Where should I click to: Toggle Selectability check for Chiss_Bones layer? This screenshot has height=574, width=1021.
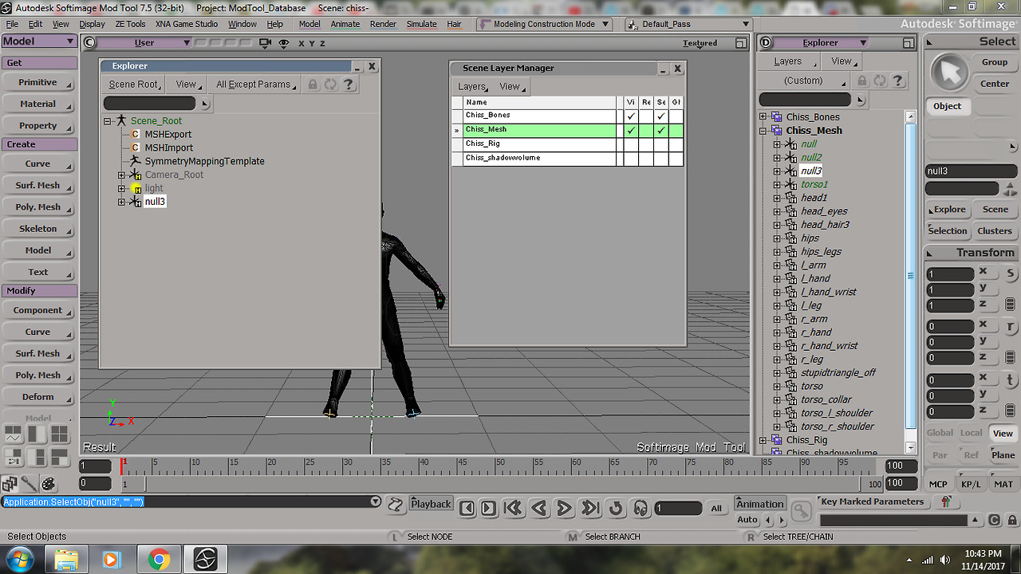click(661, 116)
